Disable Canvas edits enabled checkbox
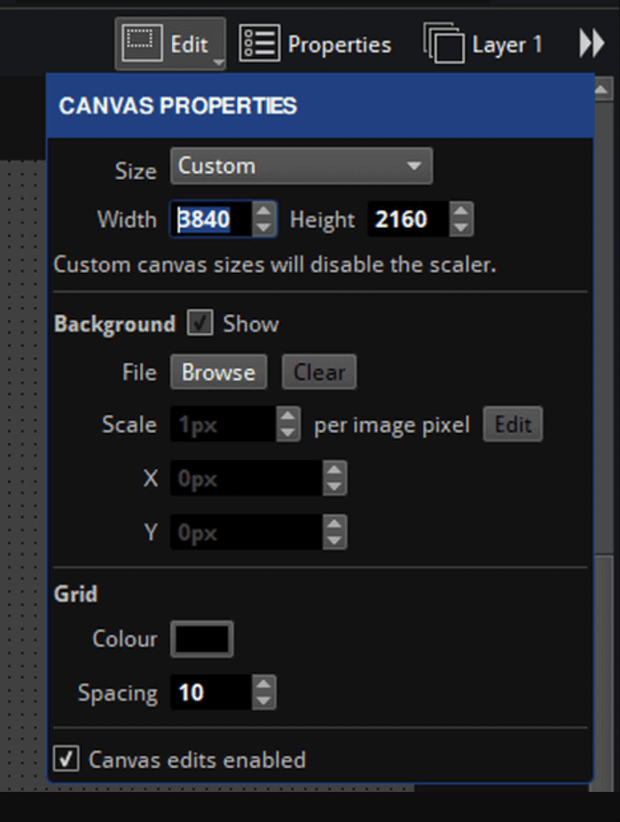 tap(67, 758)
